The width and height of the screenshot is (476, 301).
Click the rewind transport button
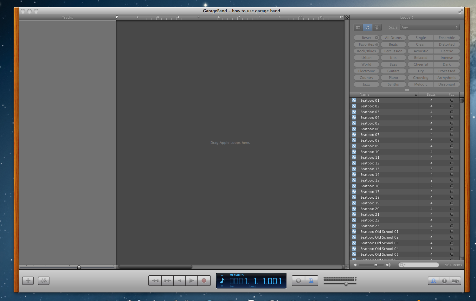point(155,281)
